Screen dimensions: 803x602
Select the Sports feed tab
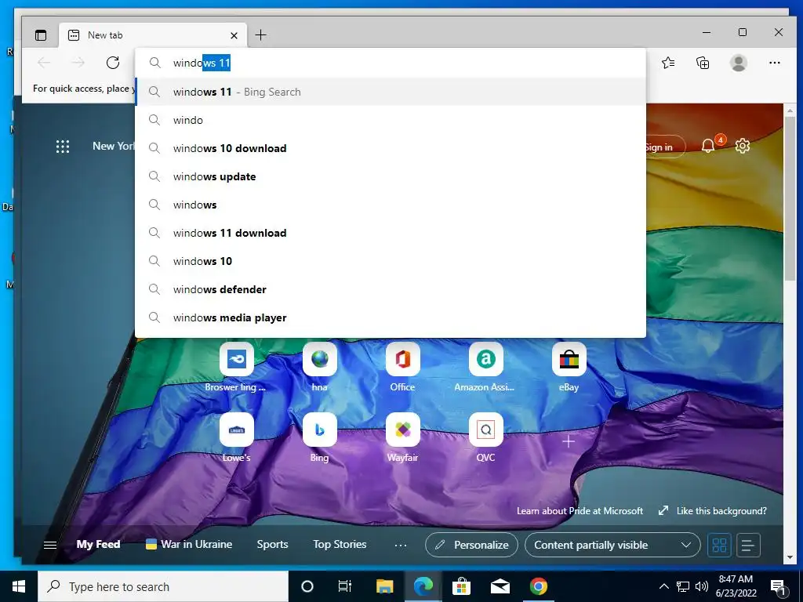(x=272, y=544)
